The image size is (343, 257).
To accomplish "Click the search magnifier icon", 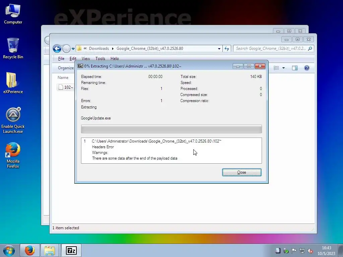I will [310, 49].
